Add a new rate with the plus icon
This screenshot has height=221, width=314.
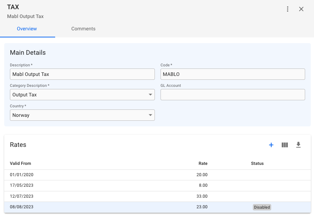pos(271,145)
